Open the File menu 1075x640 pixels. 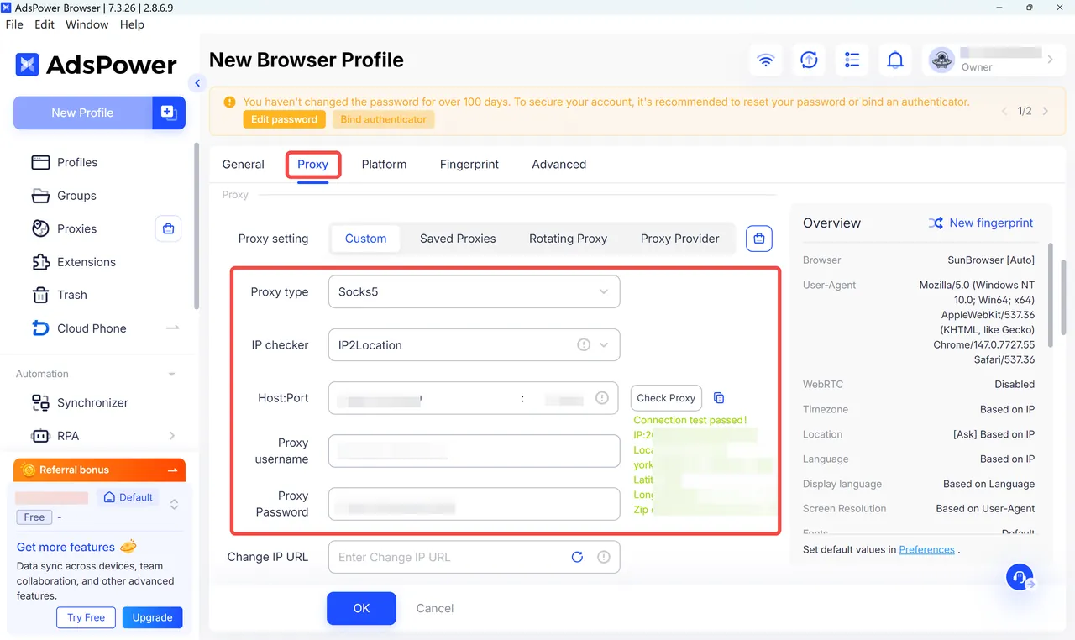14,24
